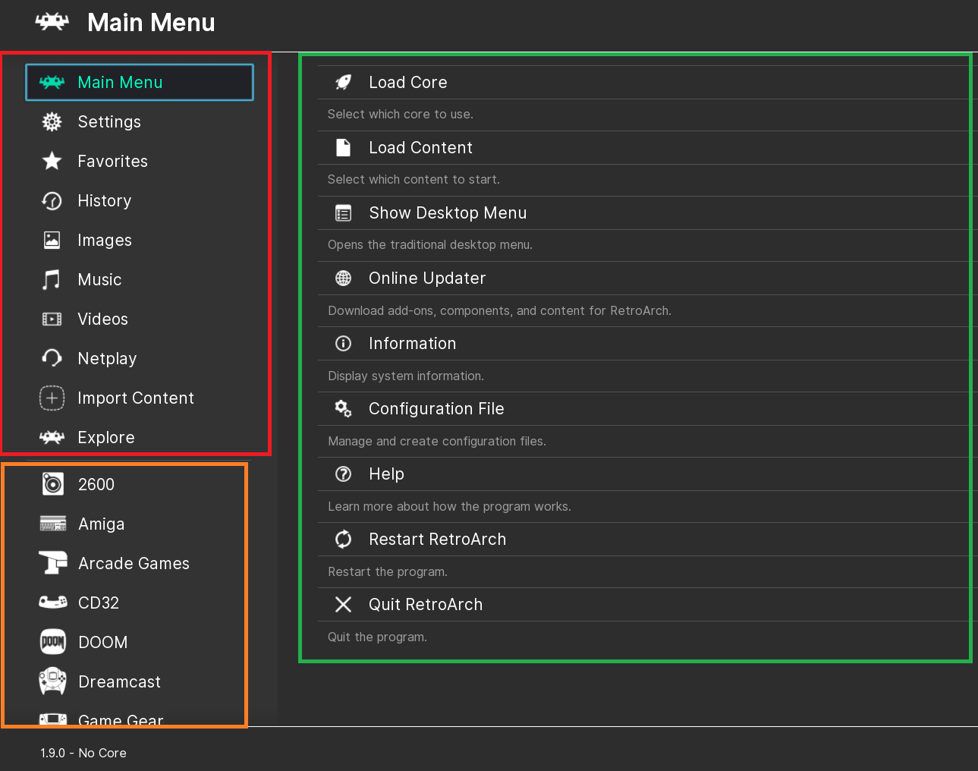Click the Music note icon
This screenshot has height=771, width=978.
coord(52,279)
